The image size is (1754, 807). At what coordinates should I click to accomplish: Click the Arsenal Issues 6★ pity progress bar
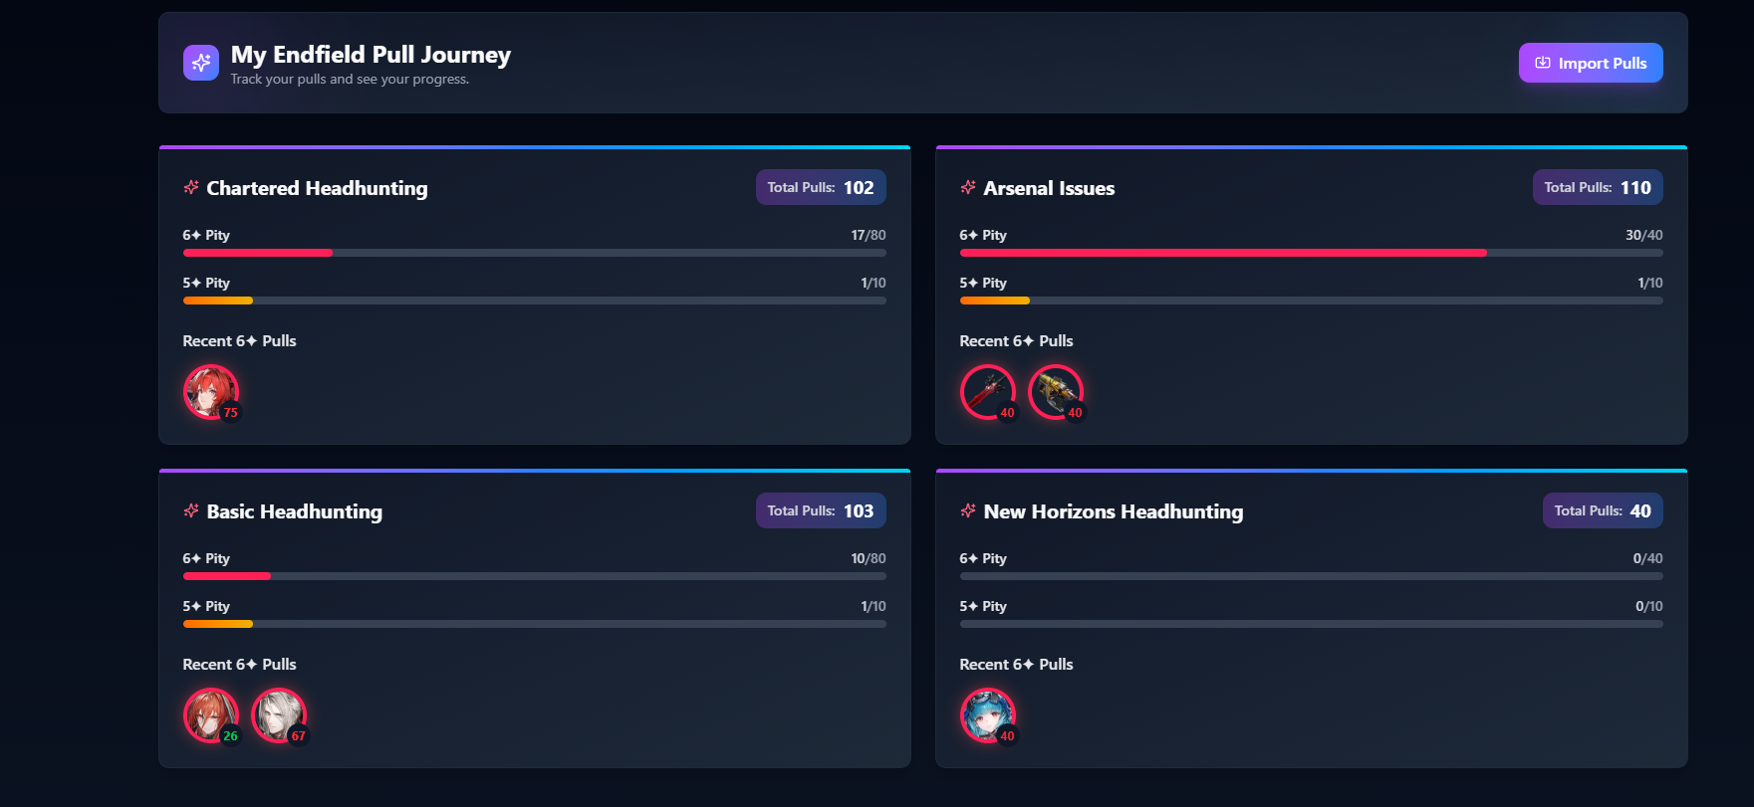pos(1312,253)
